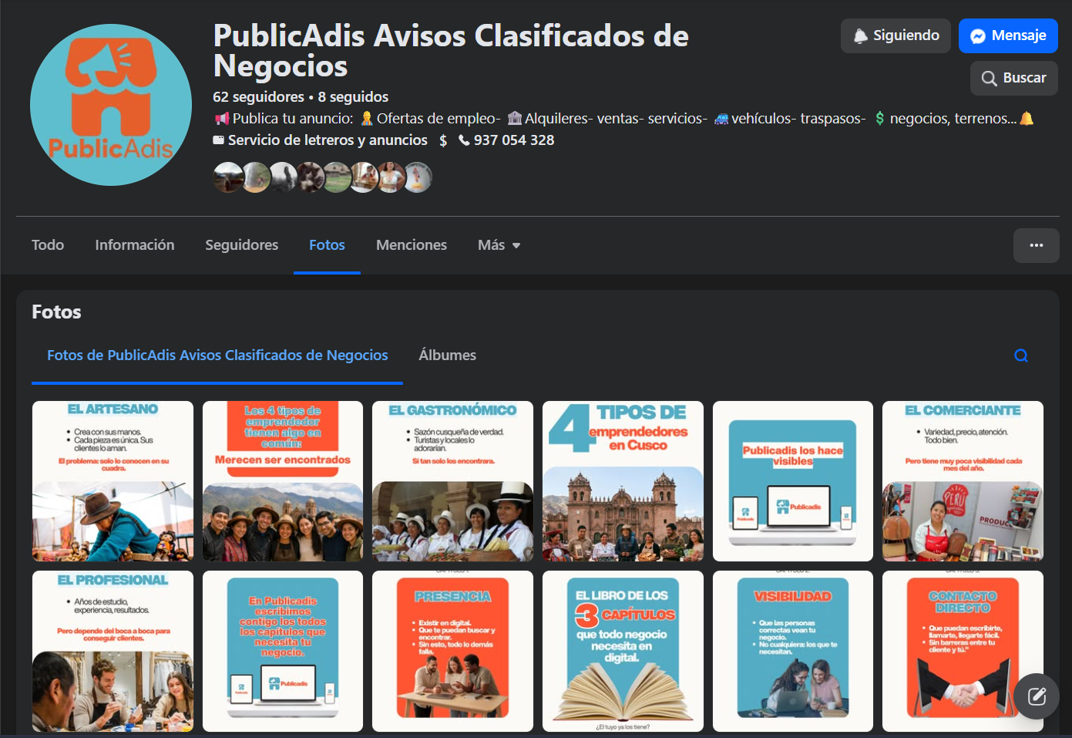Viewport: 1072px width, 738px height.
Task: Open the Publicadis los hace visibles photo
Action: click(x=793, y=481)
